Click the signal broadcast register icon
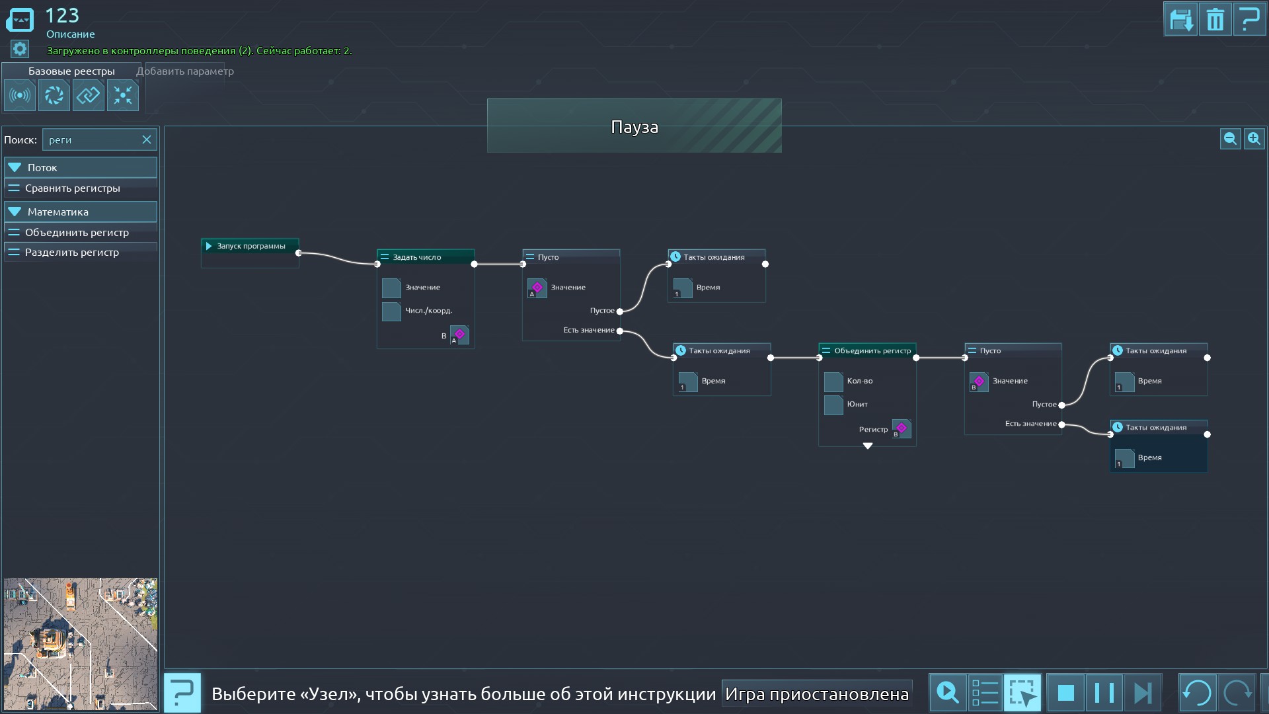The width and height of the screenshot is (1269, 714). click(20, 96)
